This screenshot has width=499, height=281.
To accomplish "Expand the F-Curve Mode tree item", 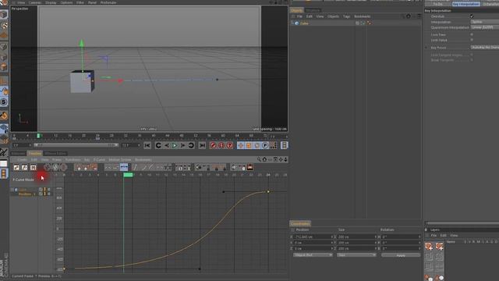I will 13,180.
